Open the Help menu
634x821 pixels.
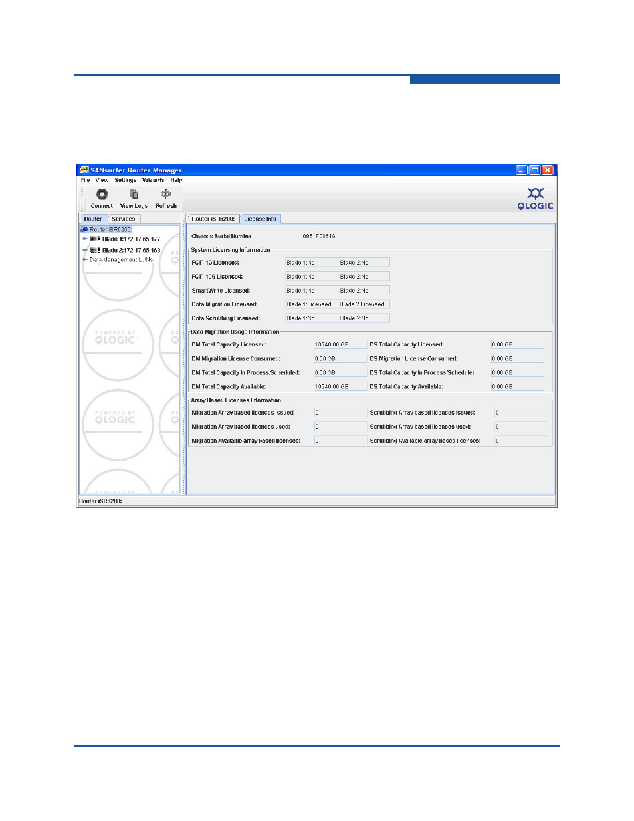tap(176, 180)
